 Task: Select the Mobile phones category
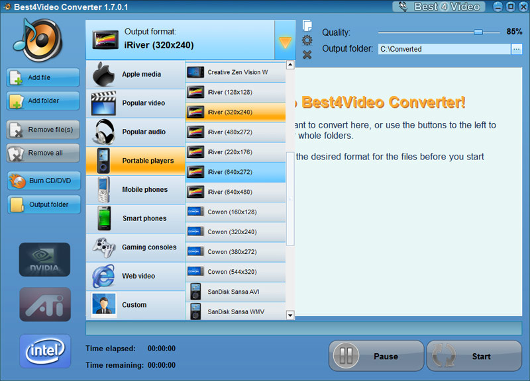(x=136, y=190)
